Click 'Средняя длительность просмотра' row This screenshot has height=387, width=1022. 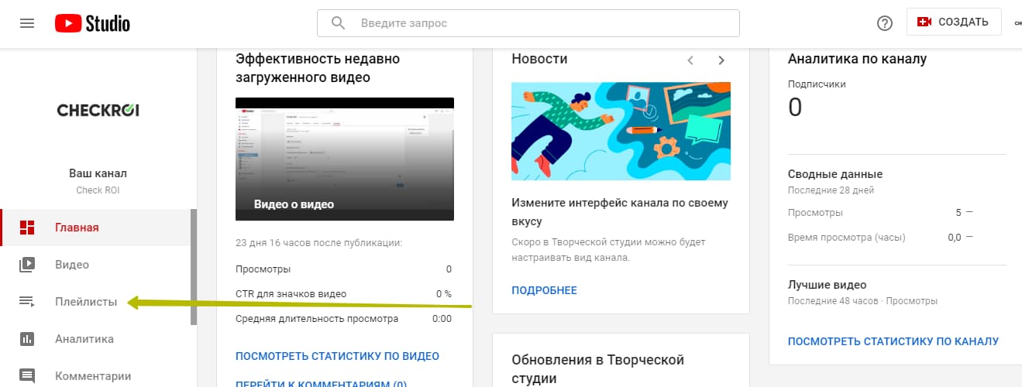pyautogui.click(x=344, y=318)
